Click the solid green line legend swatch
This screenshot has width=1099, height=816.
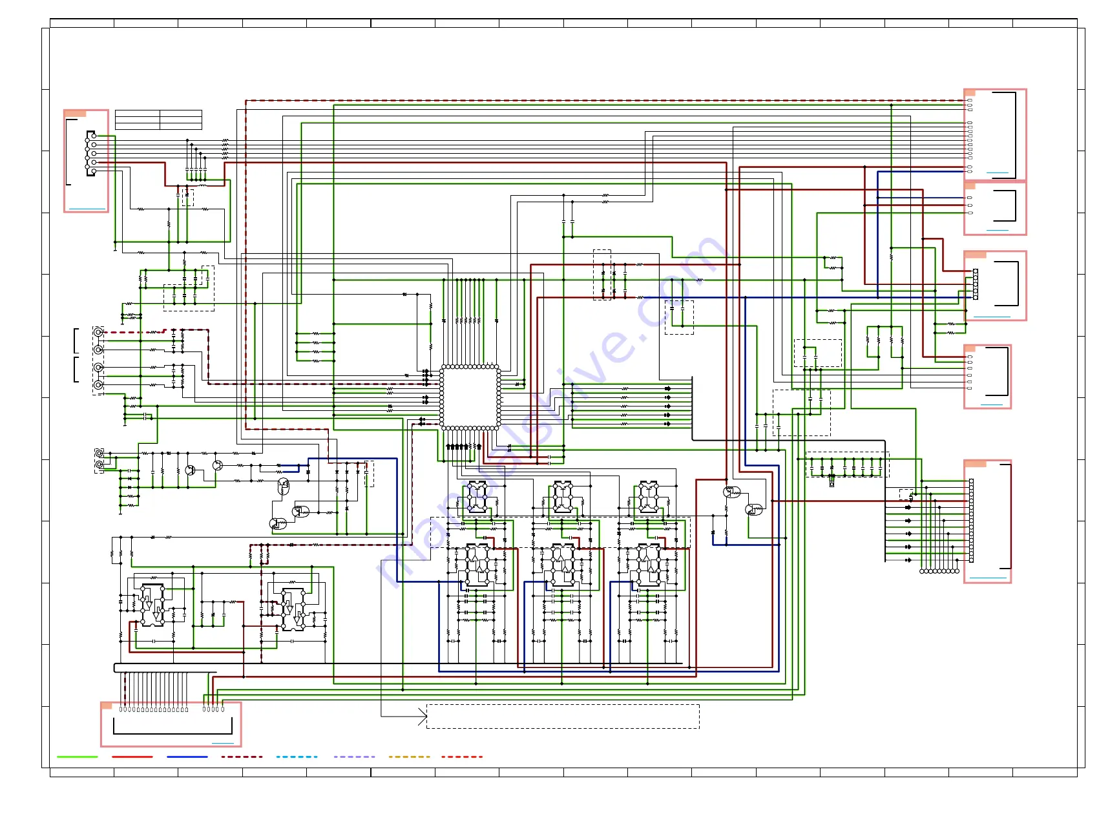(x=78, y=757)
